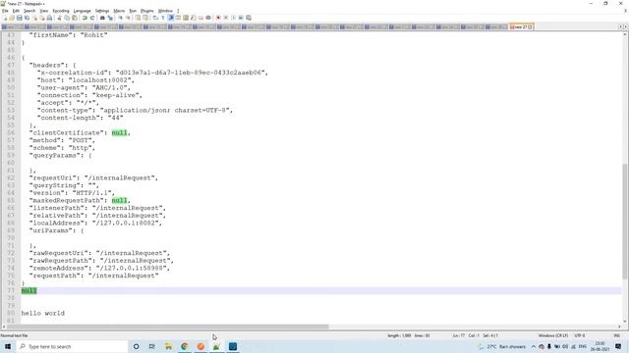Open Find with the binoculars icon
This screenshot has height=353, width=629.
pos(102,18)
